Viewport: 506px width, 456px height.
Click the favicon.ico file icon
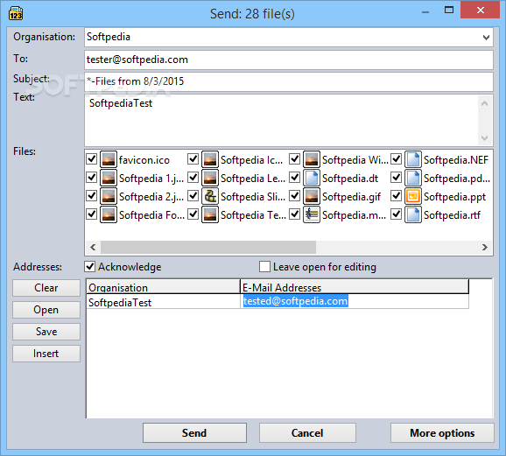tap(109, 159)
